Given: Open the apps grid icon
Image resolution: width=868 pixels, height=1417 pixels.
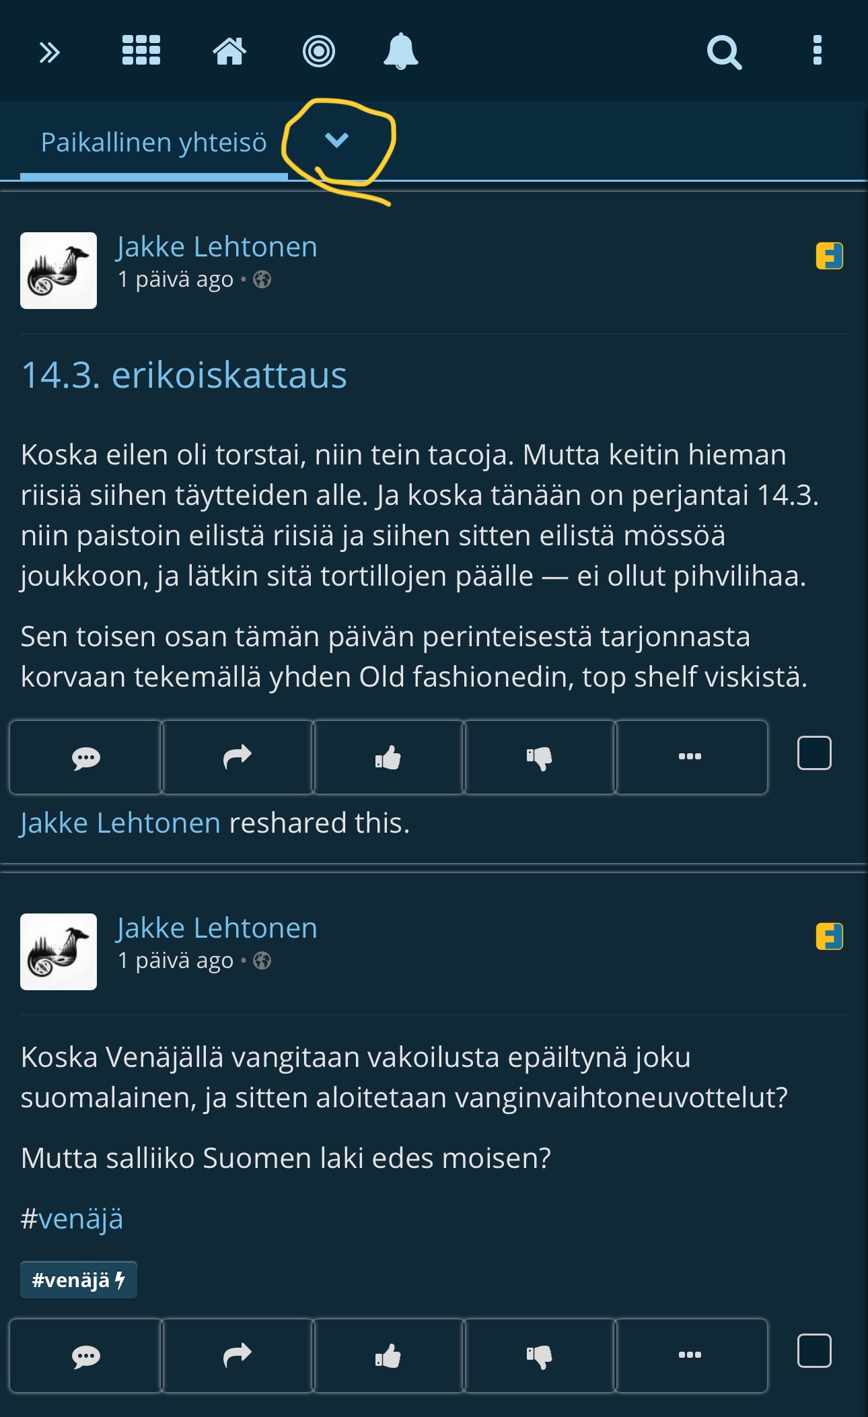Looking at the screenshot, I should (141, 50).
